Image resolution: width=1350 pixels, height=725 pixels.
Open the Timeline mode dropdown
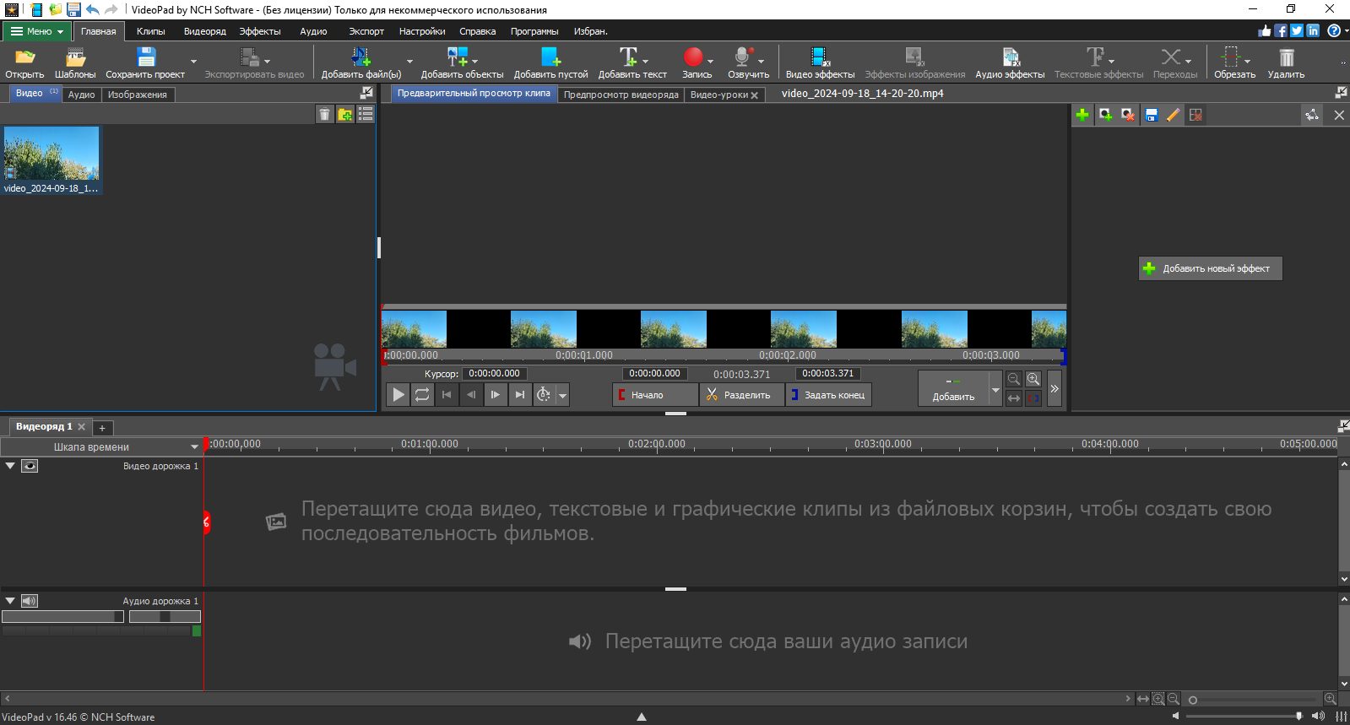point(101,446)
